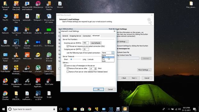The image size is (199, 112).
Task: Select the MiPCSuite desktop icon
Action: (27, 56)
